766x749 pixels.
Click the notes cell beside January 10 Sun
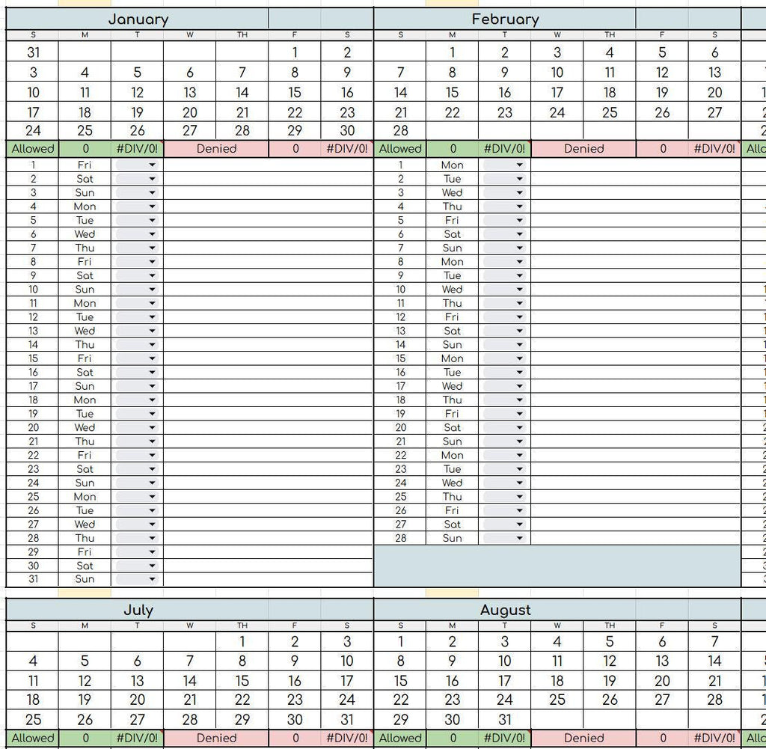pos(269,290)
